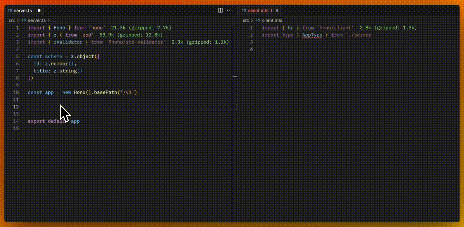Open src breadcrumb in left editor
Viewport: 464px width, 227px height.
click(x=12, y=20)
